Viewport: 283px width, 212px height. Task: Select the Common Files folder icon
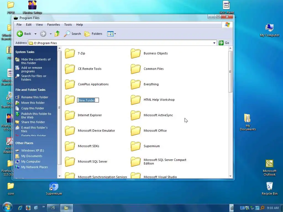point(136,69)
